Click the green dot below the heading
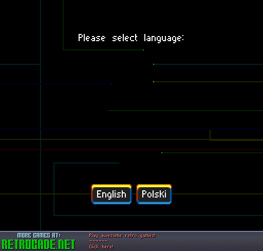263x251 pixels. point(143,50)
